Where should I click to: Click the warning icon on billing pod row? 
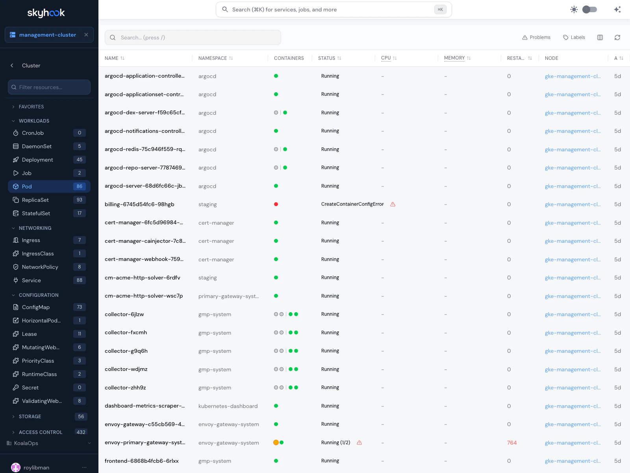click(393, 204)
